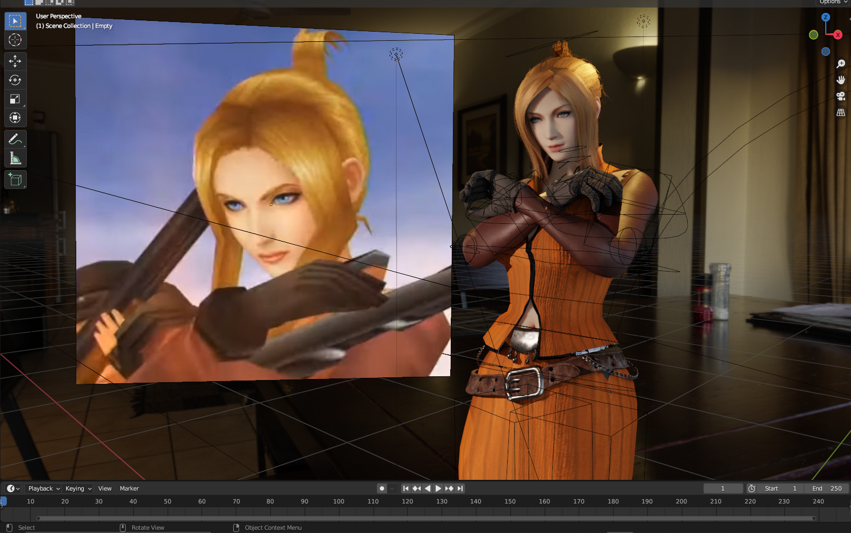Switch between perspective and orthographic view
Image resolution: width=851 pixels, height=533 pixels.
[x=841, y=112]
